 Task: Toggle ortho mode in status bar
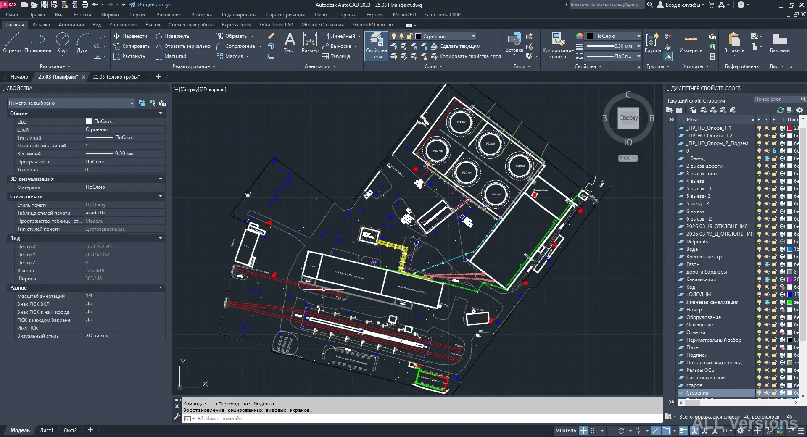[x=612, y=431]
